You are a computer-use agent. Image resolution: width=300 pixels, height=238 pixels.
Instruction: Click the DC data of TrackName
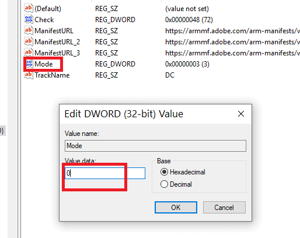point(170,75)
